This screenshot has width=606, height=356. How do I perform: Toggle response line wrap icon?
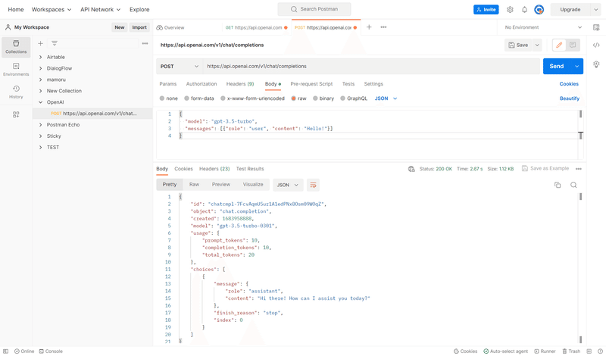[313, 185]
